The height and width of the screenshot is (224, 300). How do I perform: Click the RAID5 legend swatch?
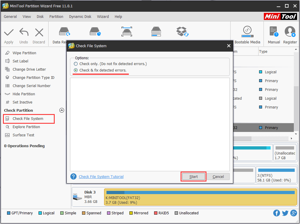coord(156,213)
